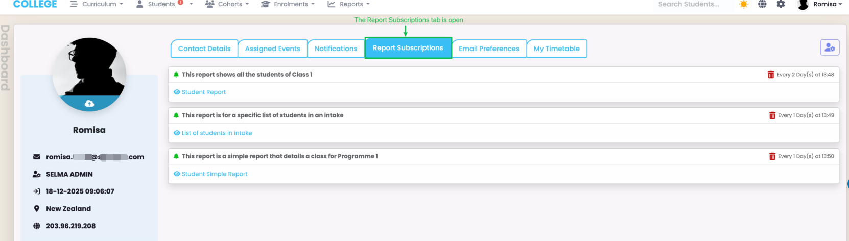
Task: View the Student Simple Report link
Action: click(214, 174)
